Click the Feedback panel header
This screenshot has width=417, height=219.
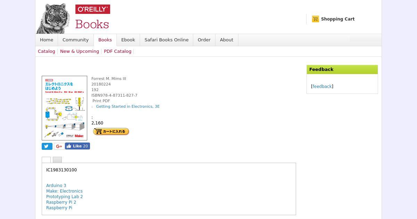(x=342, y=70)
